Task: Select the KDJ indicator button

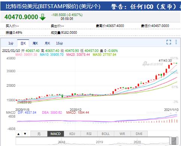Action: (72, 134)
